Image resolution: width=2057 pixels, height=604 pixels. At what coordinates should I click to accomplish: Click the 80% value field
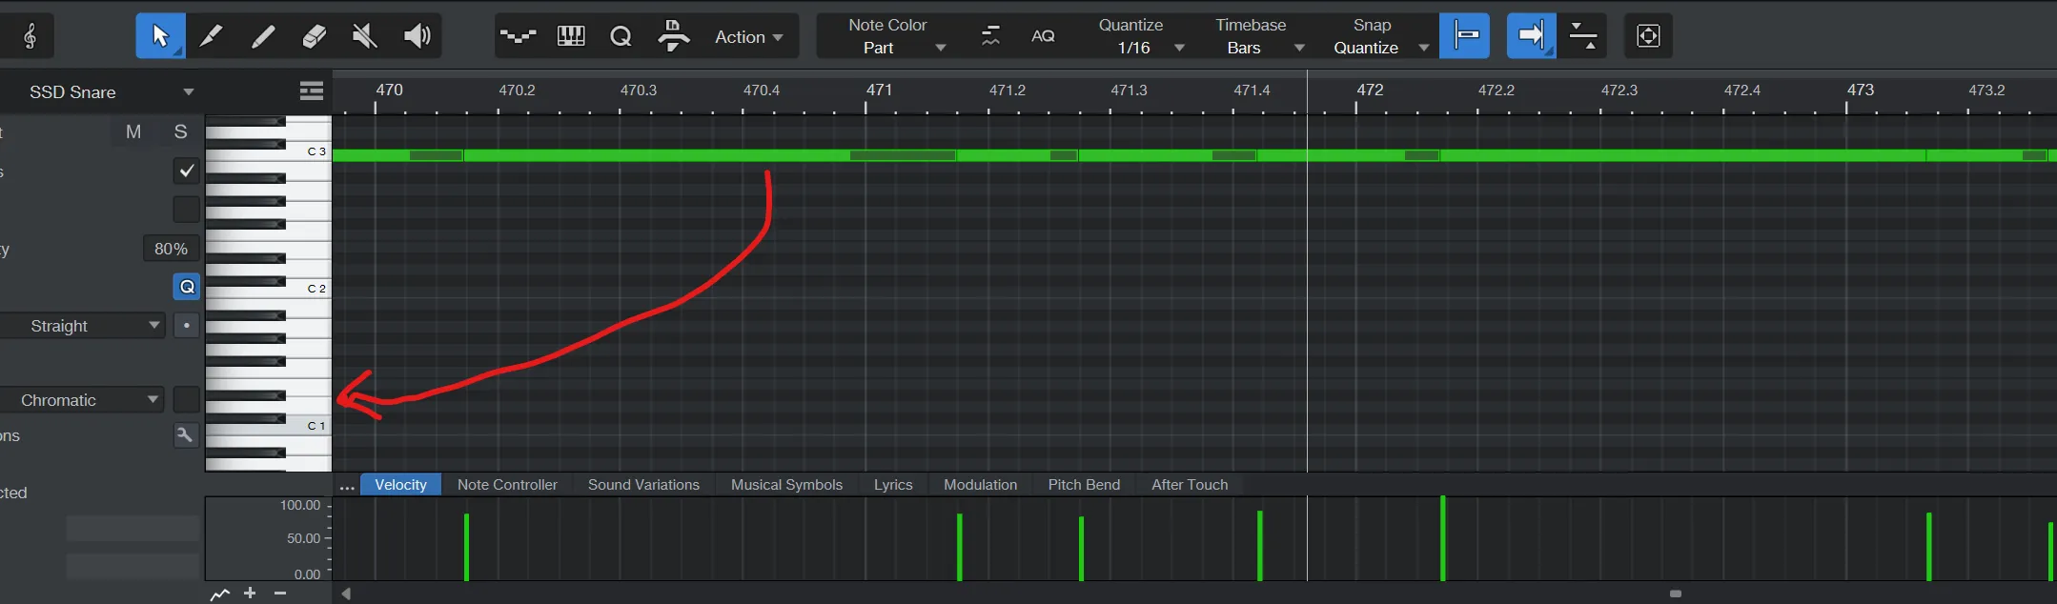[171, 249]
